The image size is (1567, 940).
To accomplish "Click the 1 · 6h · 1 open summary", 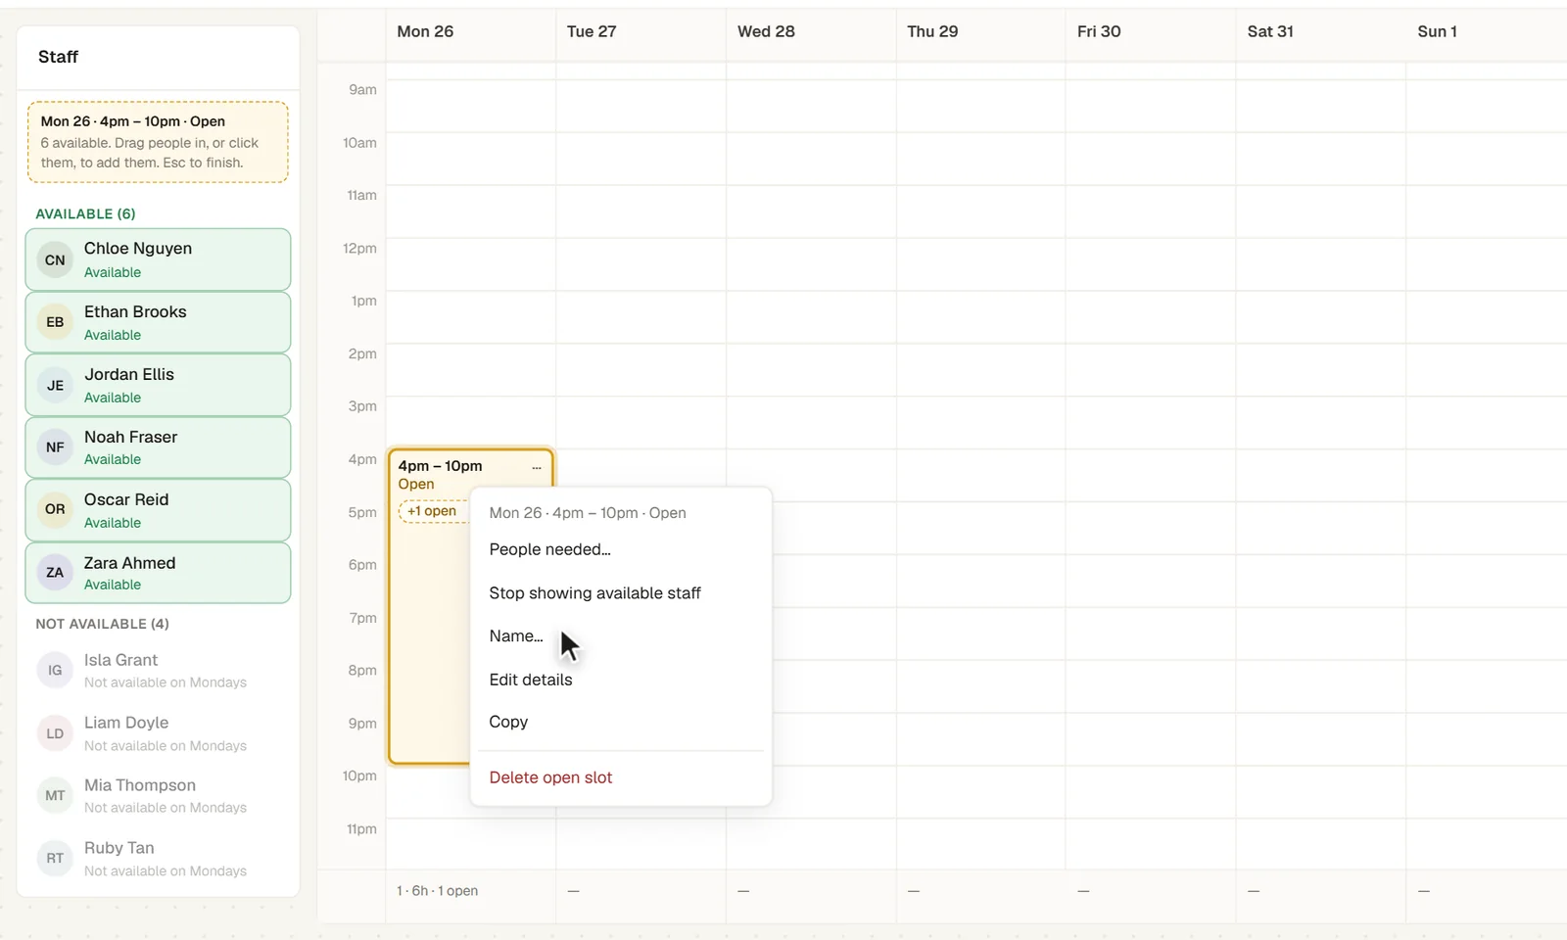I will (437, 891).
